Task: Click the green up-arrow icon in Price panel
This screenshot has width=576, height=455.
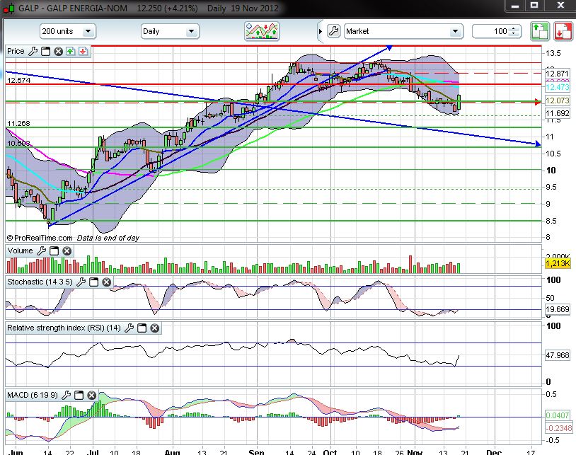Action: [70, 52]
